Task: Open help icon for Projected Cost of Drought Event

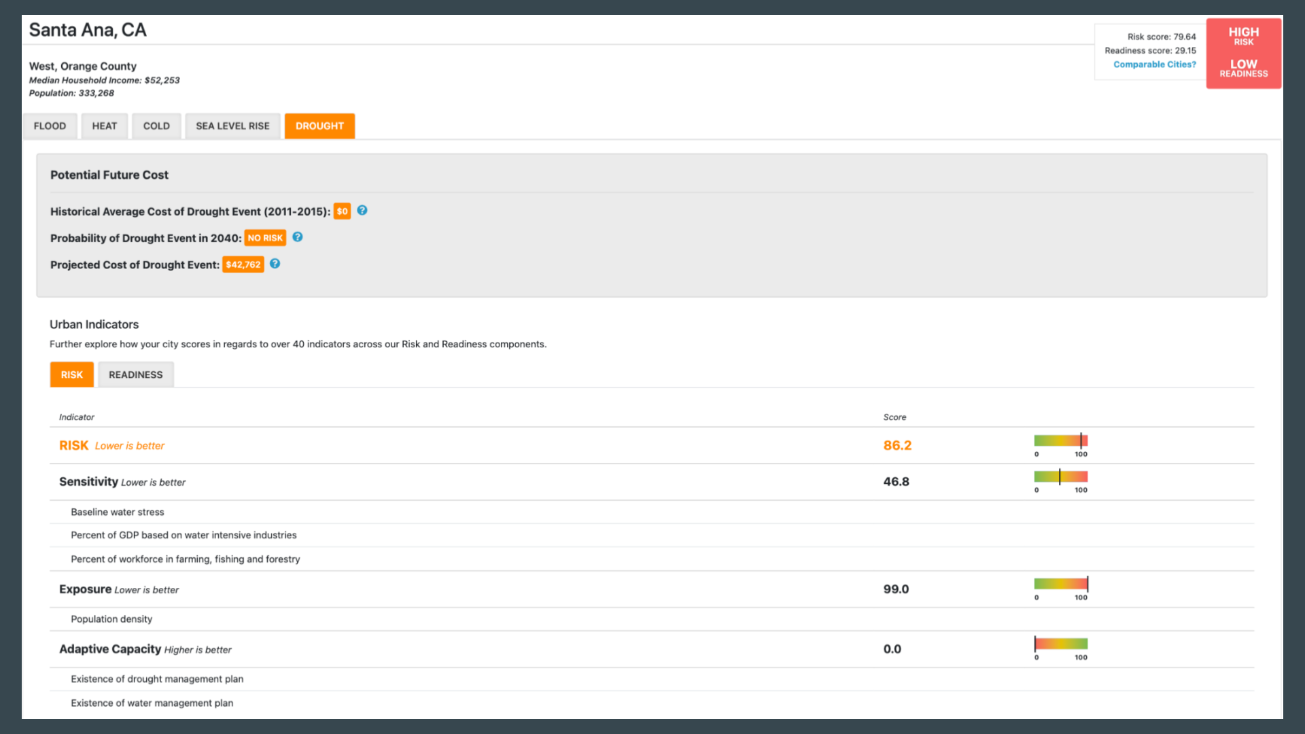Action: [275, 264]
